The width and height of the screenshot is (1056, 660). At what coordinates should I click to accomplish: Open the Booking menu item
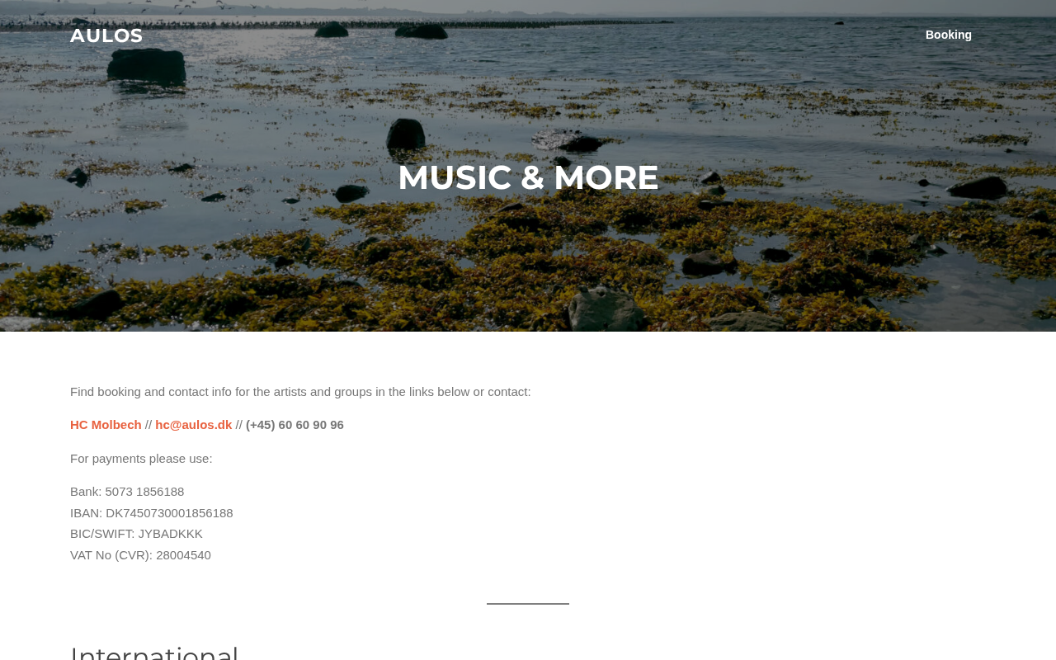pyautogui.click(x=949, y=35)
